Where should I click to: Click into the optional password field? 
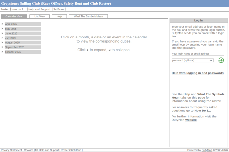tap(190, 60)
